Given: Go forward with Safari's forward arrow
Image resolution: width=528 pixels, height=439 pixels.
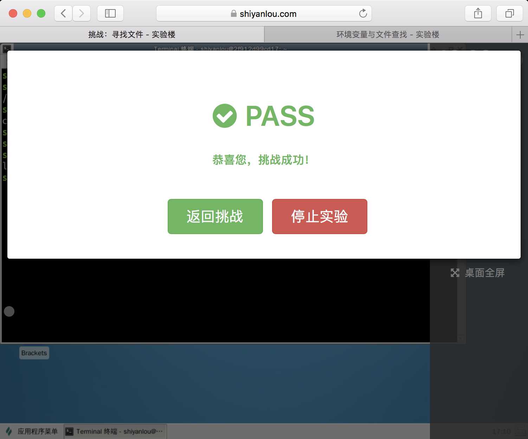Looking at the screenshot, I should pyautogui.click(x=82, y=14).
